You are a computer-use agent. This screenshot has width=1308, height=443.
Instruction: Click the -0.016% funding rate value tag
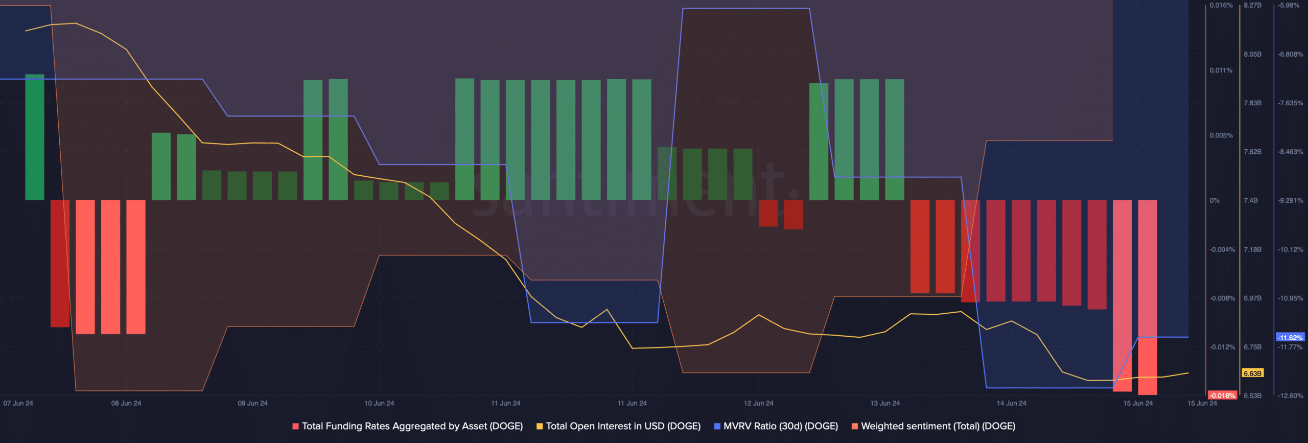(x=1222, y=395)
